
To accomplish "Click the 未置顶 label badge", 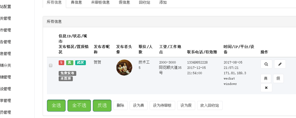I will coord(66,78).
